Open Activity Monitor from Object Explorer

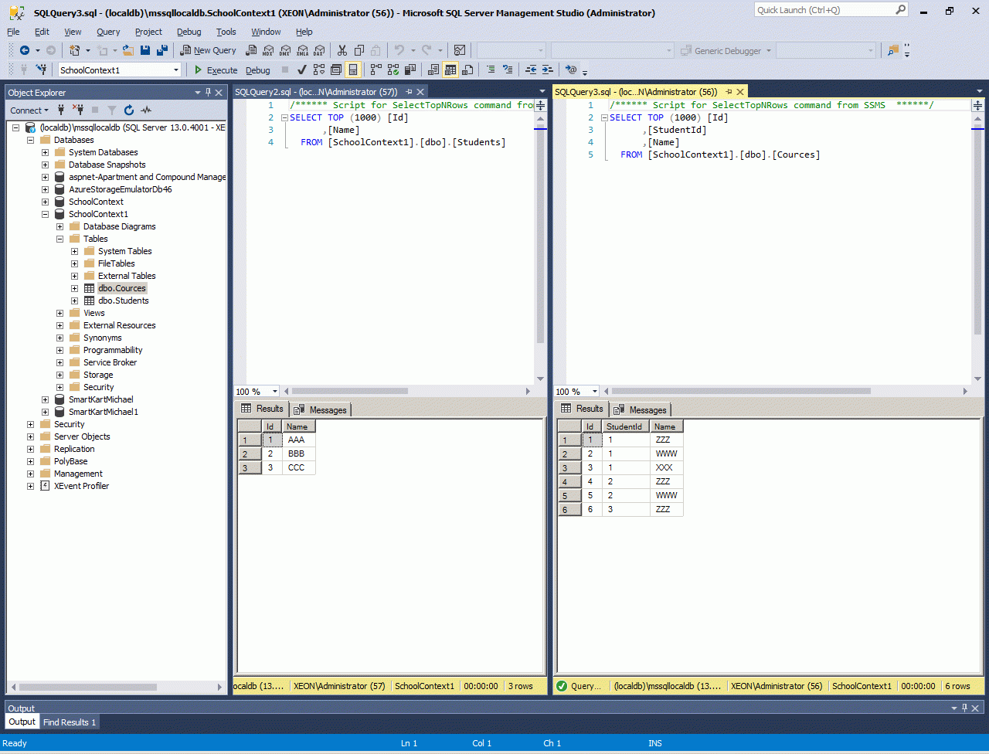pyautogui.click(x=146, y=110)
